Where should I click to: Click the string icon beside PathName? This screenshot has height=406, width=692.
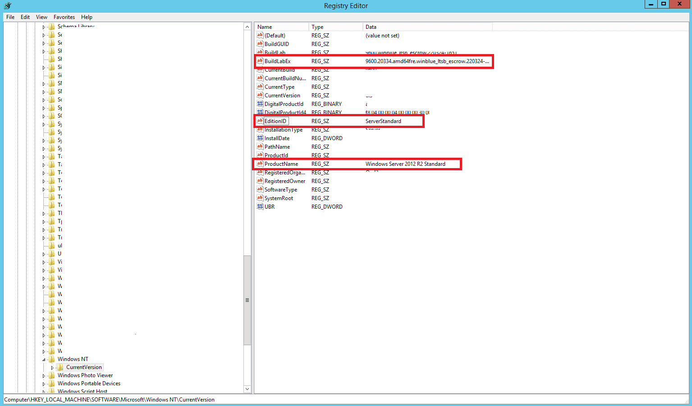[260, 146]
